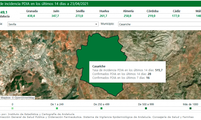
Task: Open the Mapbox attribution link
Action: coord(5,98)
